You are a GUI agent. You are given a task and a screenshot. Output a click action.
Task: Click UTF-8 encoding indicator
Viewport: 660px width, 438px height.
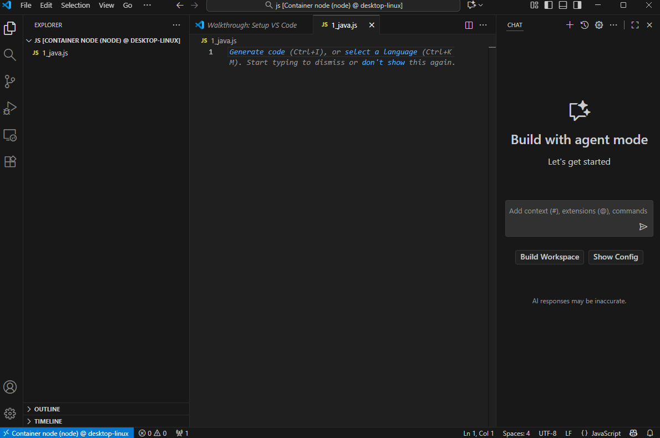(x=547, y=433)
